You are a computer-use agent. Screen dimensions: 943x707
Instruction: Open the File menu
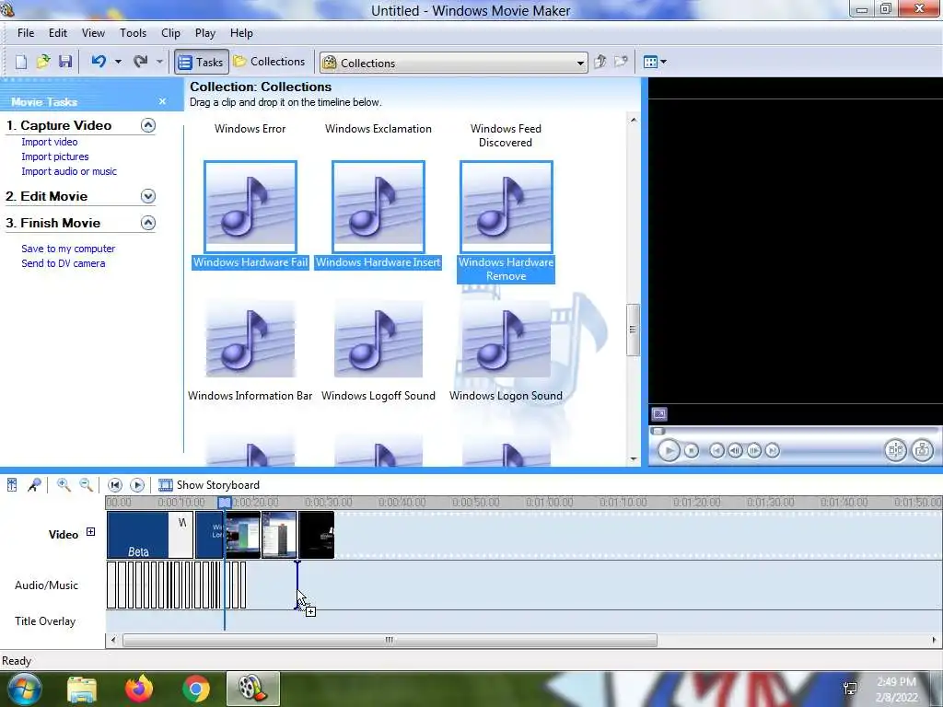click(26, 33)
